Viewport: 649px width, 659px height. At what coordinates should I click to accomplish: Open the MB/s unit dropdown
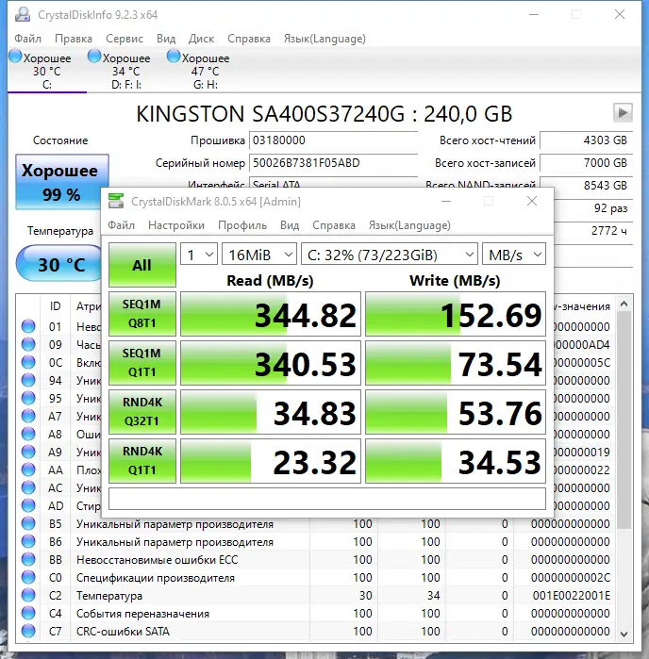(514, 254)
